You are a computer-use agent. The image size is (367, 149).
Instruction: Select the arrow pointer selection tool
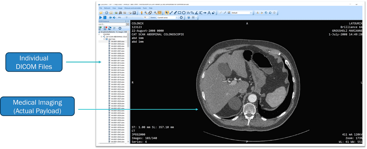(167, 13)
